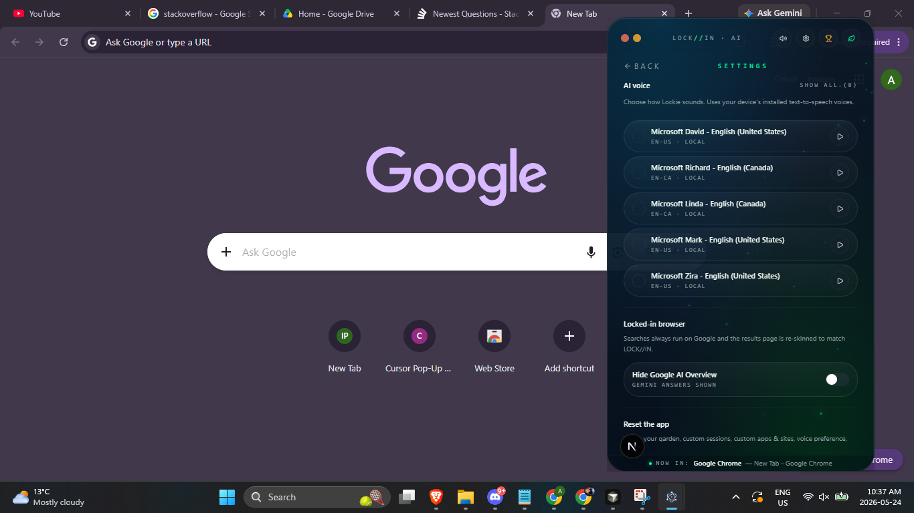Open the green leaf garden icon
The height and width of the screenshot is (513, 914).
[851, 38]
